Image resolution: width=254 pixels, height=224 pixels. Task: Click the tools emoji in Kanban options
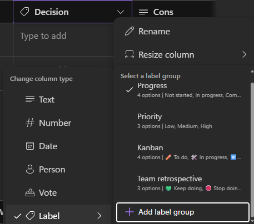[194, 157]
